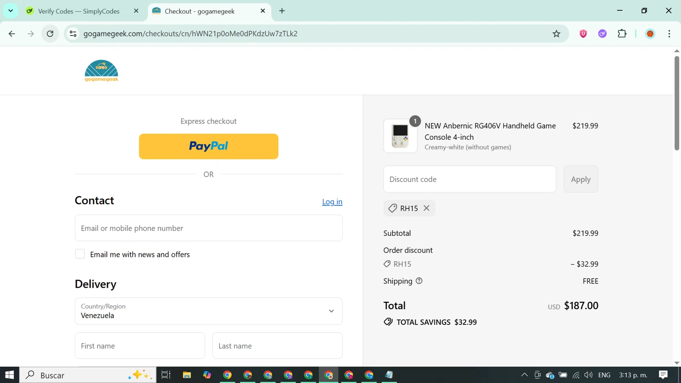Click the Apply discount button
Screen dimensions: 681x383
[x=581, y=179]
